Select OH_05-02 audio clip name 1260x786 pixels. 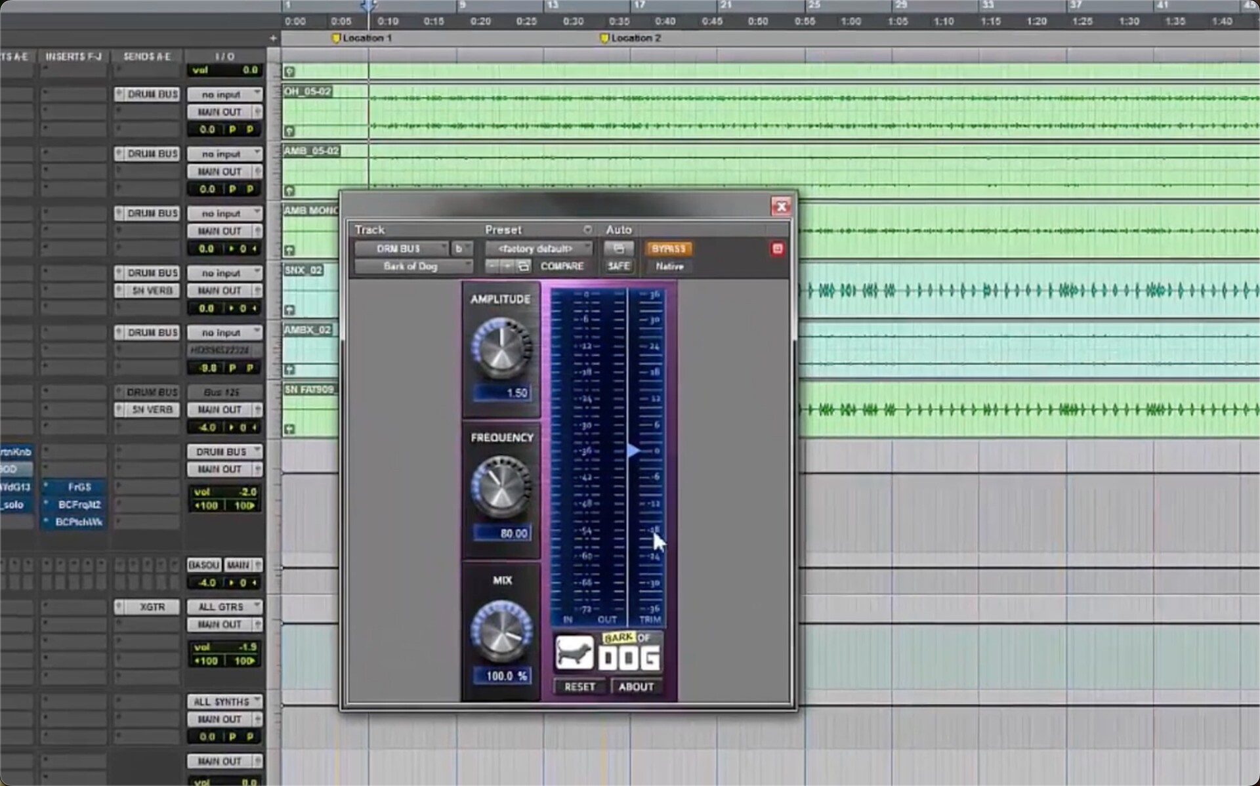[307, 91]
